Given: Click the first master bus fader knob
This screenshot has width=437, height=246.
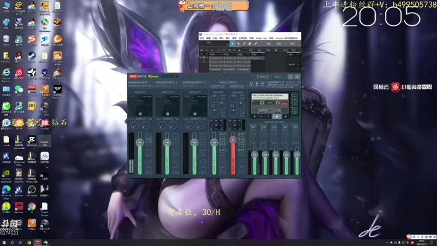Looking at the screenshot, I should [255, 155].
